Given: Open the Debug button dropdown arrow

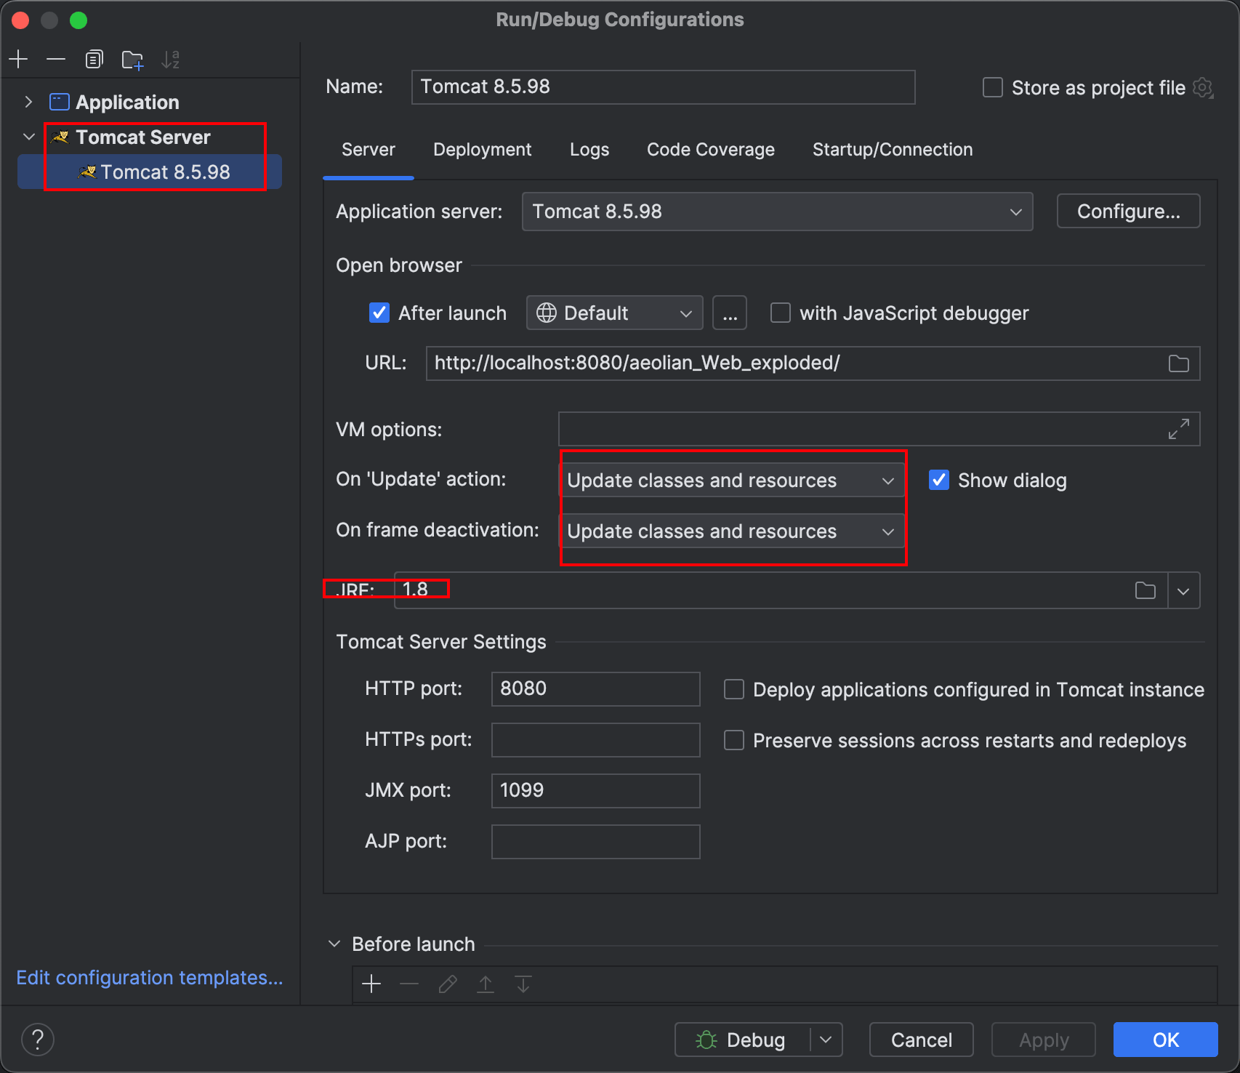Looking at the screenshot, I should 826,1040.
